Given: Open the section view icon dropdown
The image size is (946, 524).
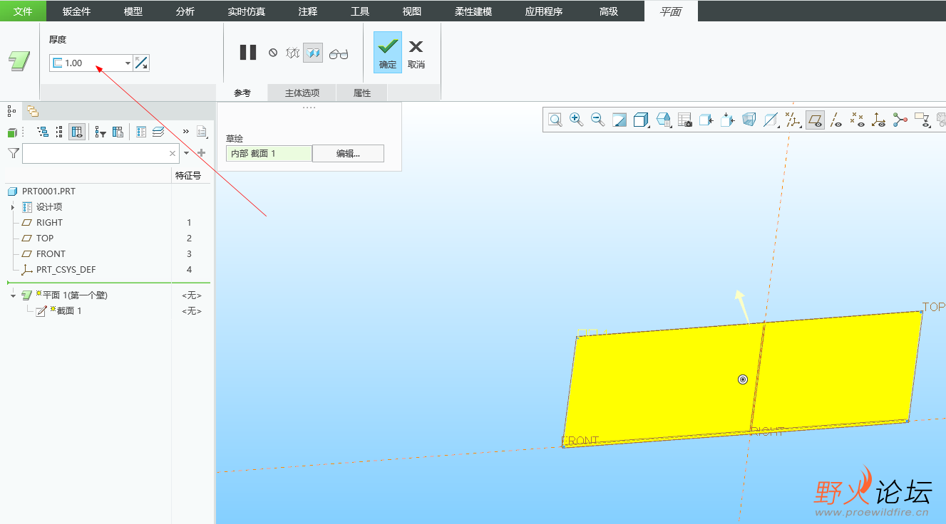Looking at the screenshot, I should coord(771,120).
